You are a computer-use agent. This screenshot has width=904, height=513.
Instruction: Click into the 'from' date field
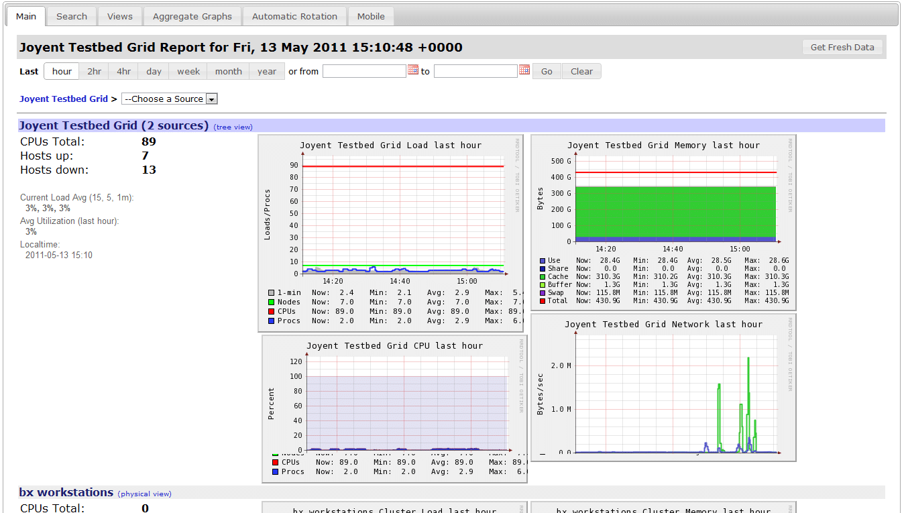point(364,71)
